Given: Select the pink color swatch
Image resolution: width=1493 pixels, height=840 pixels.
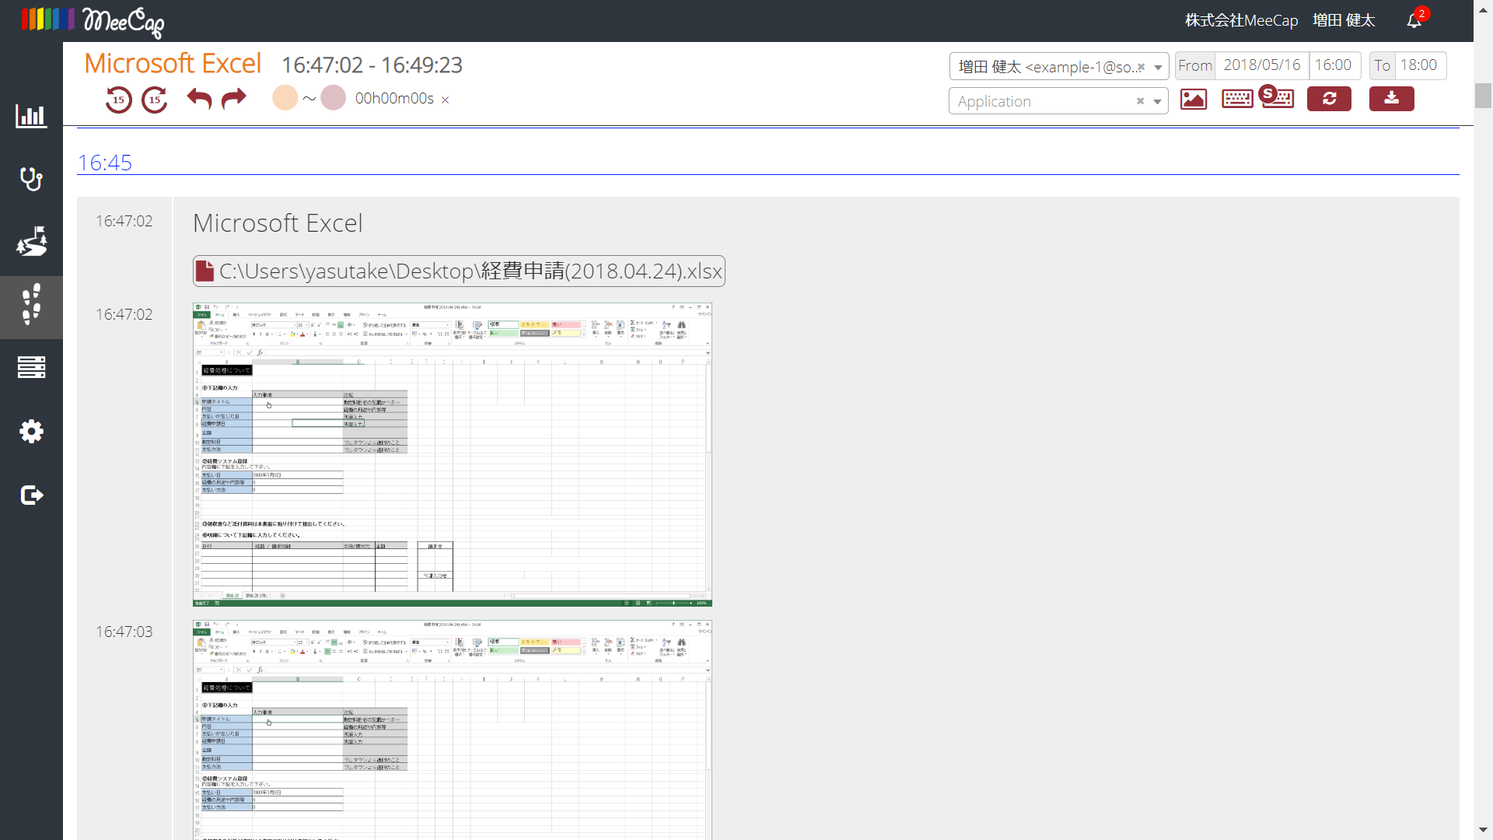Looking at the screenshot, I should click(x=333, y=98).
